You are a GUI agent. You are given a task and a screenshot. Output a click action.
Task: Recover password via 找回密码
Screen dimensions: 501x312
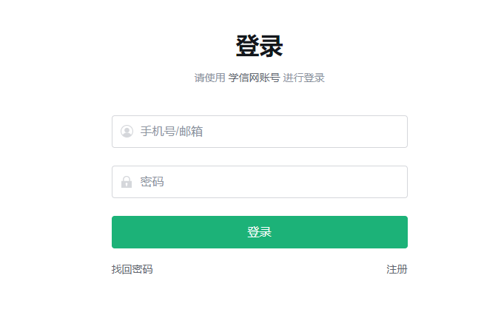pos(132,269)
